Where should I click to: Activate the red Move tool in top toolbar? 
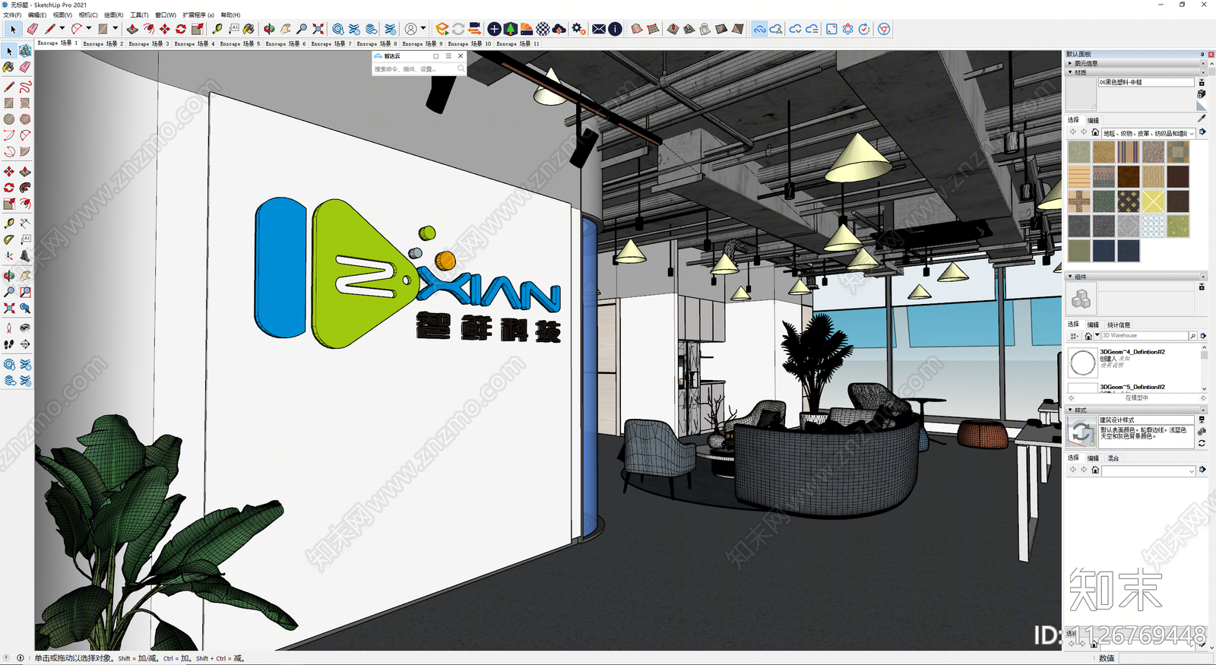[x=165, y=29]
